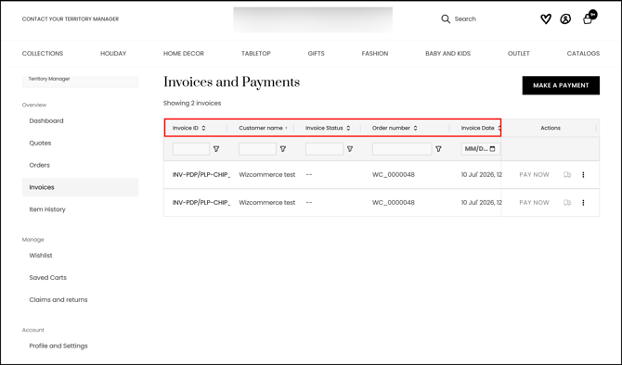Open the user account icon
The image size is (622, 365).
pyautogui.click(x=565, y=19)
